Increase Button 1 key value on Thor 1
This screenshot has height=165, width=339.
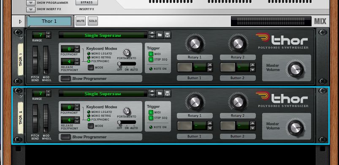coord(210,65)
